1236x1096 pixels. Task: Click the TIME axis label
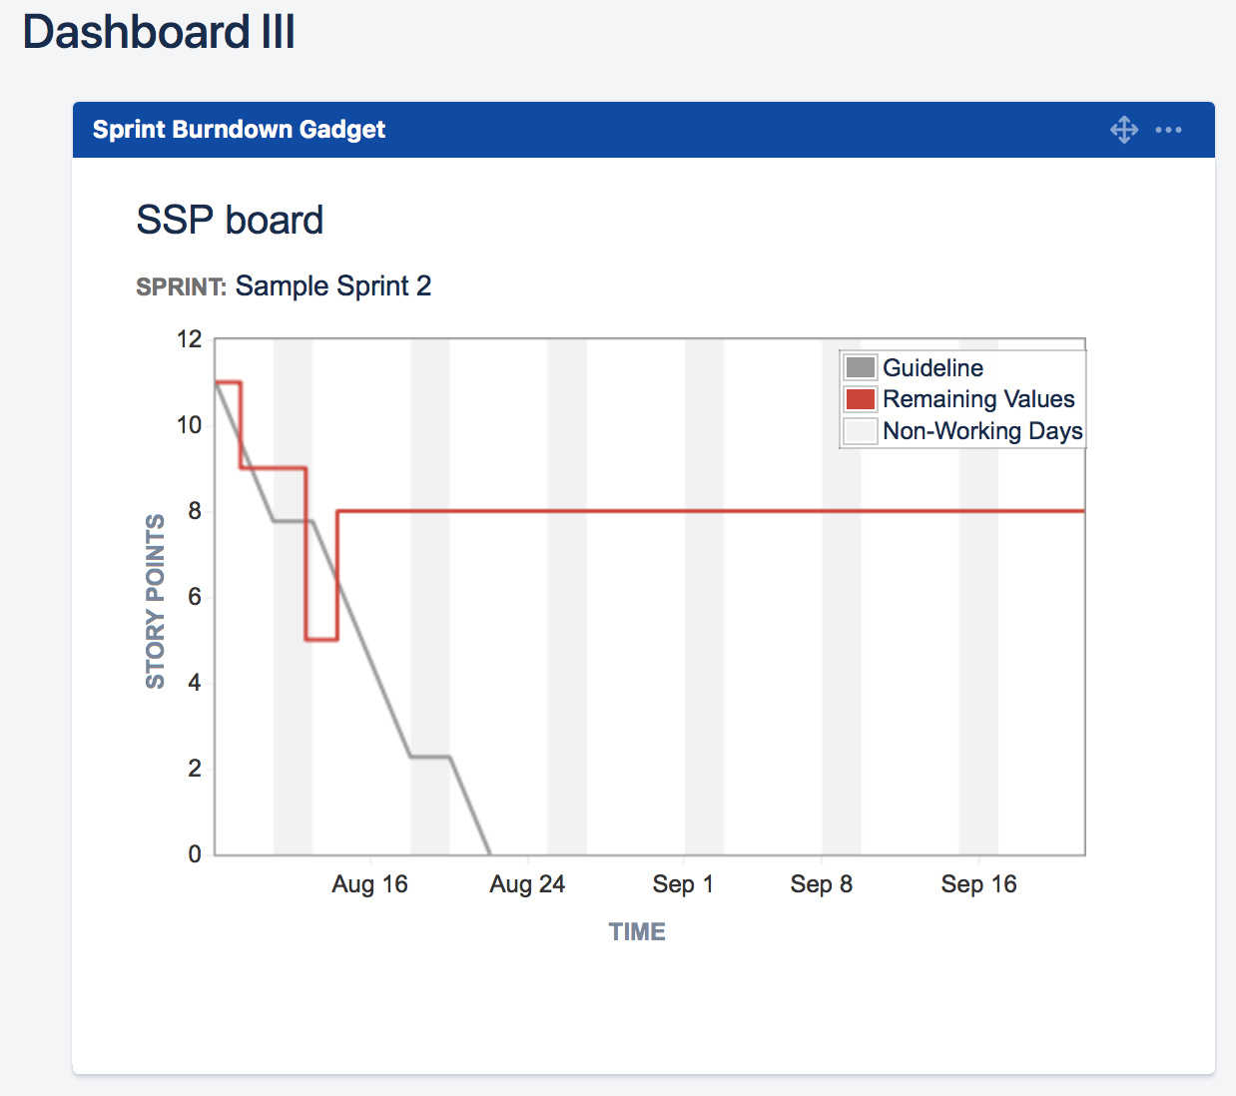(x=637, y=931)
